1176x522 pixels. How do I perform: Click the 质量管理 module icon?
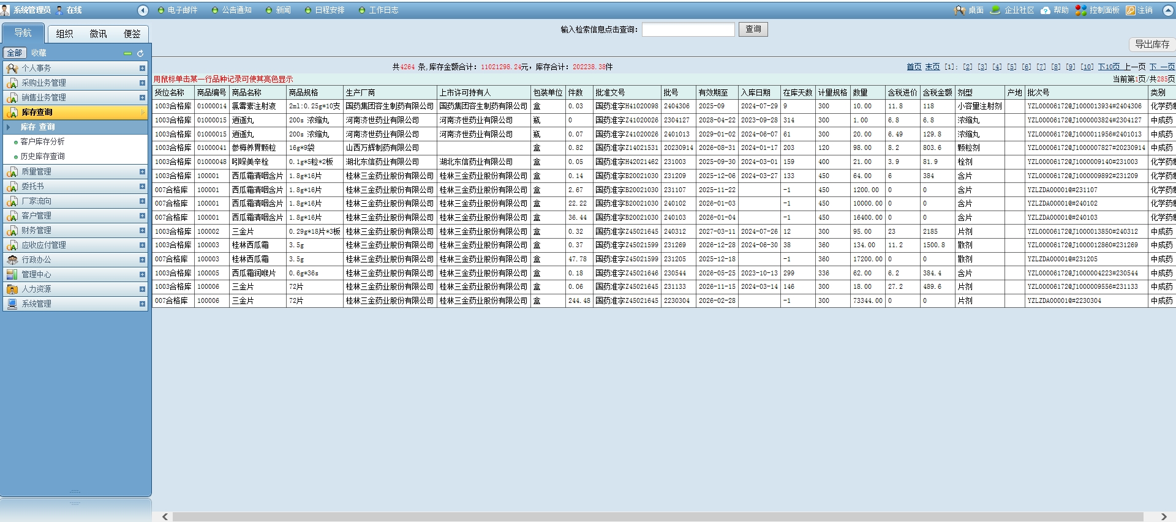(x=12, y=171)
